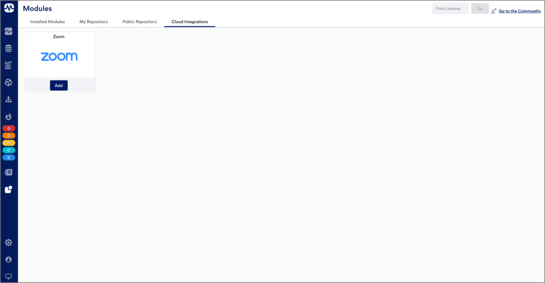Image resolution: width=545 pixels, height=283 pixels.
Task: Click the blue alert counter badge
Action: coord(9,158)
